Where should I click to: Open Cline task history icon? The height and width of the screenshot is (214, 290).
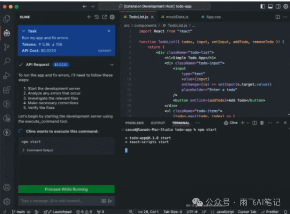pos(97,17)
